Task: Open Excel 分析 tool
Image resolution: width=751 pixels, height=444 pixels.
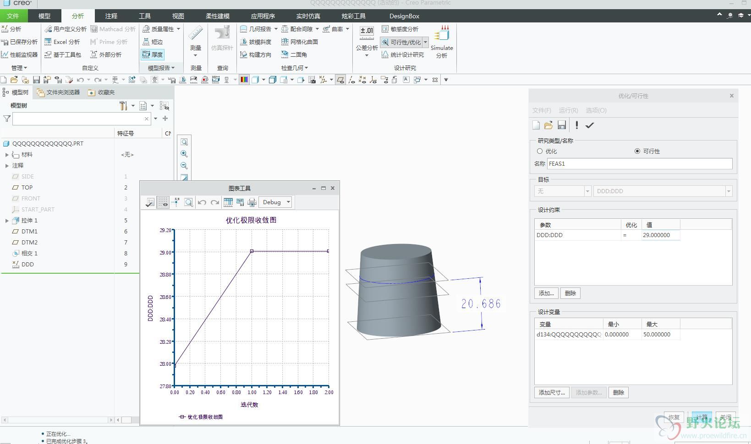Action: [x=62, y=42]
